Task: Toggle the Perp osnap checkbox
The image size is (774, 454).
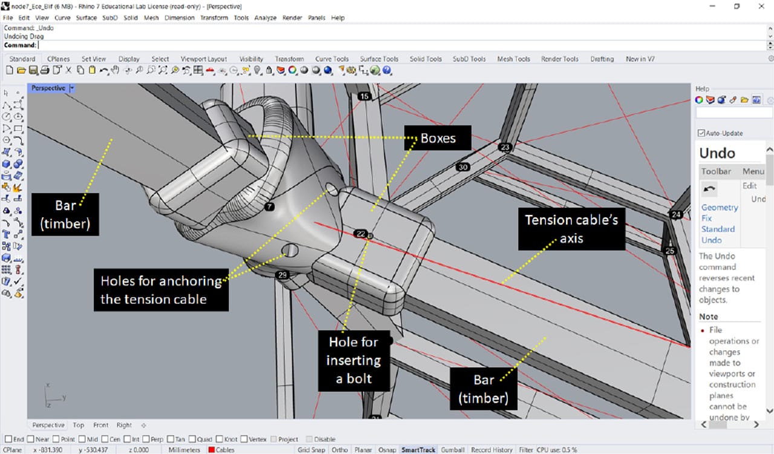Action: coord(145,440)
